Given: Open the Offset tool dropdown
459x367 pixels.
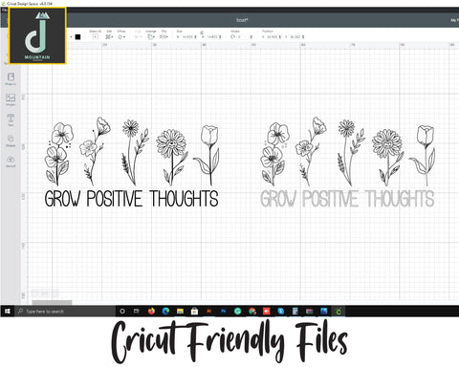Looking at the screenshot, I should coord(121,36).
